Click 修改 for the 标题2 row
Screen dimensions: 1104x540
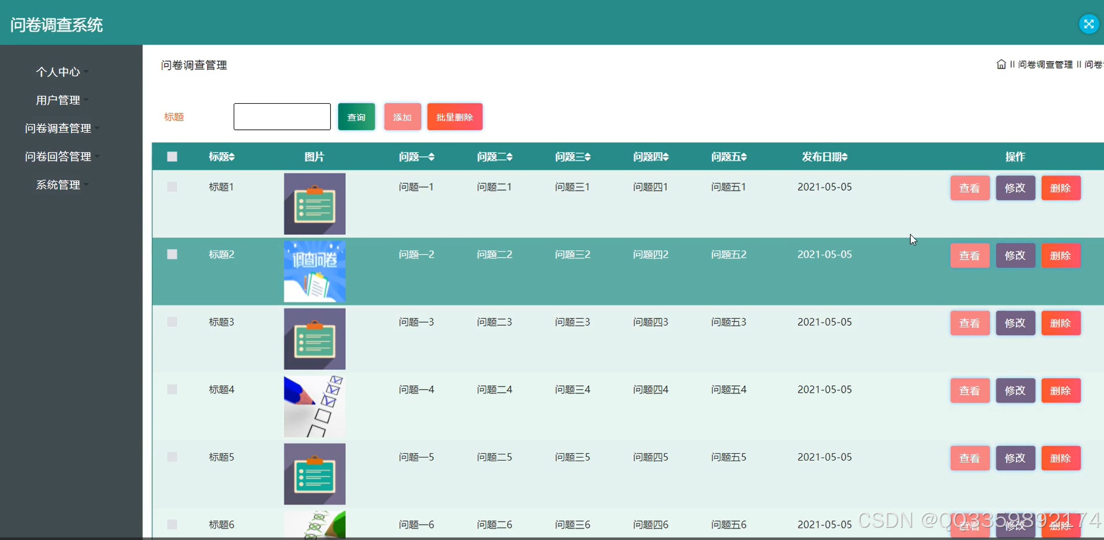1015,255
